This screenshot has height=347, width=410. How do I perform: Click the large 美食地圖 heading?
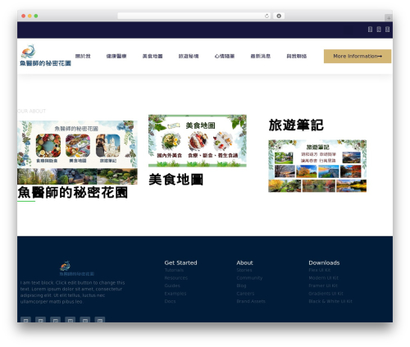176,180
